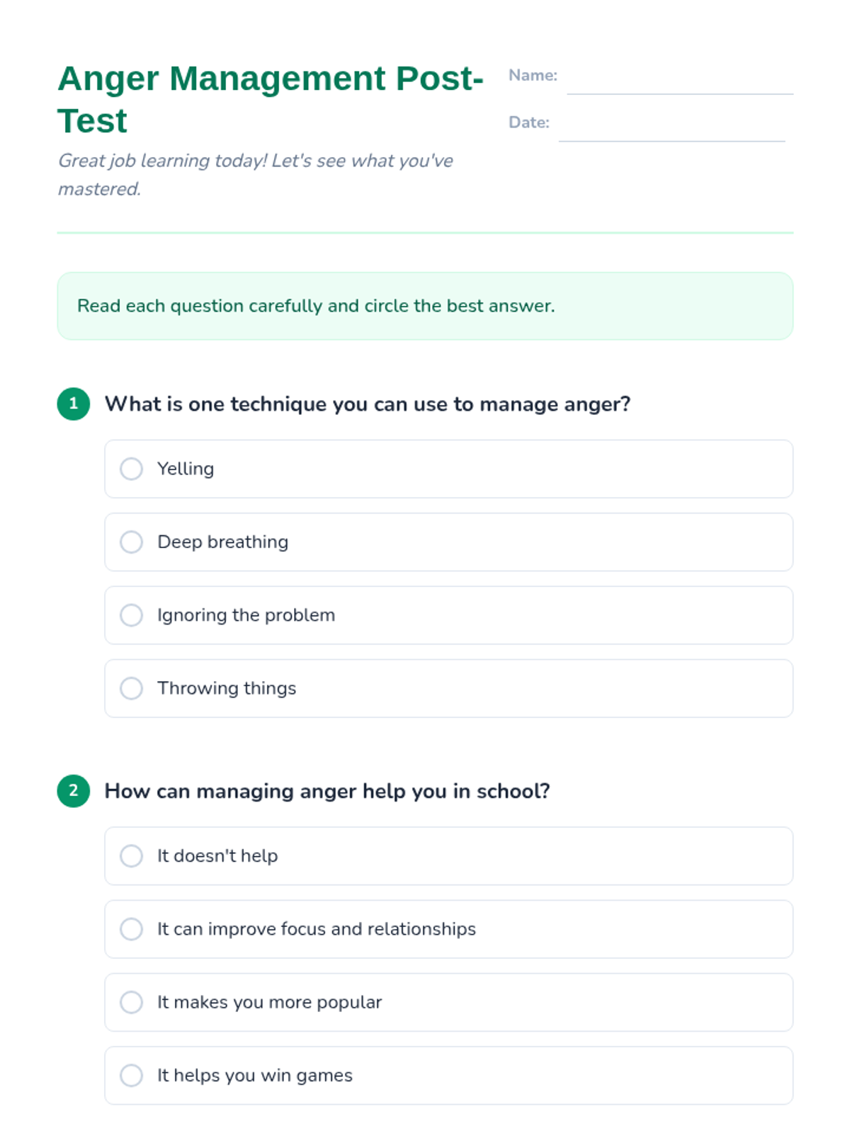Click the Yelling answer card
The width and height of the screenshot is (850, 1133).
tap(448, 469)
